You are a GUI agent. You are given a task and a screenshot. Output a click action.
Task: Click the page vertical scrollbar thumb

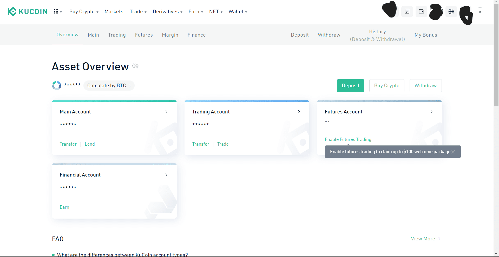[496, 55]
